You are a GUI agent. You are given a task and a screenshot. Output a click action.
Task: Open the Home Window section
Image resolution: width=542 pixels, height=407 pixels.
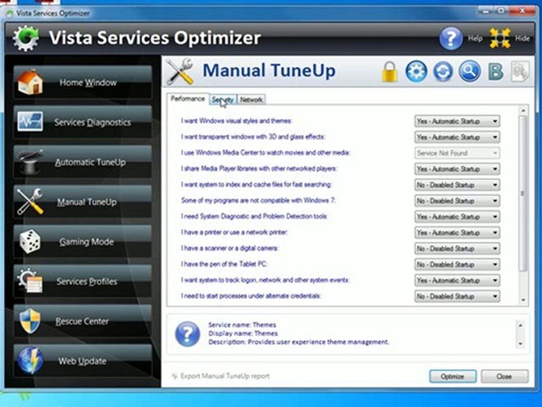coord(82,83)
